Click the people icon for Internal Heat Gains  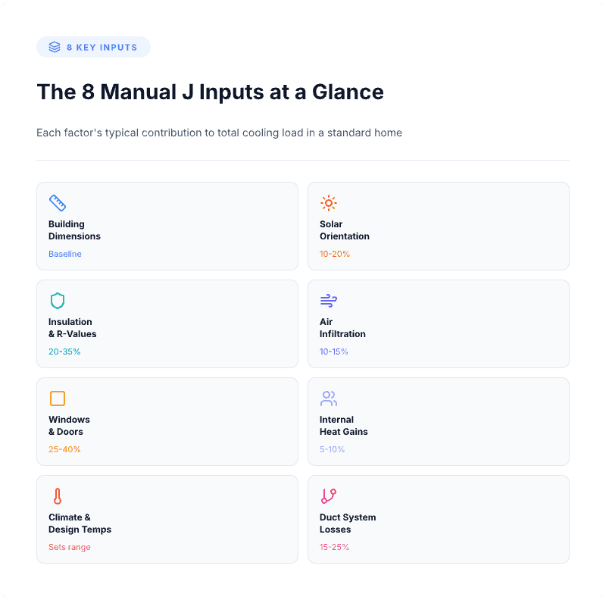click(329, 398)
